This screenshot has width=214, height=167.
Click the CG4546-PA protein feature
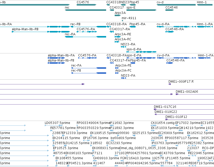pyautogui.click(x=170, y=63)
